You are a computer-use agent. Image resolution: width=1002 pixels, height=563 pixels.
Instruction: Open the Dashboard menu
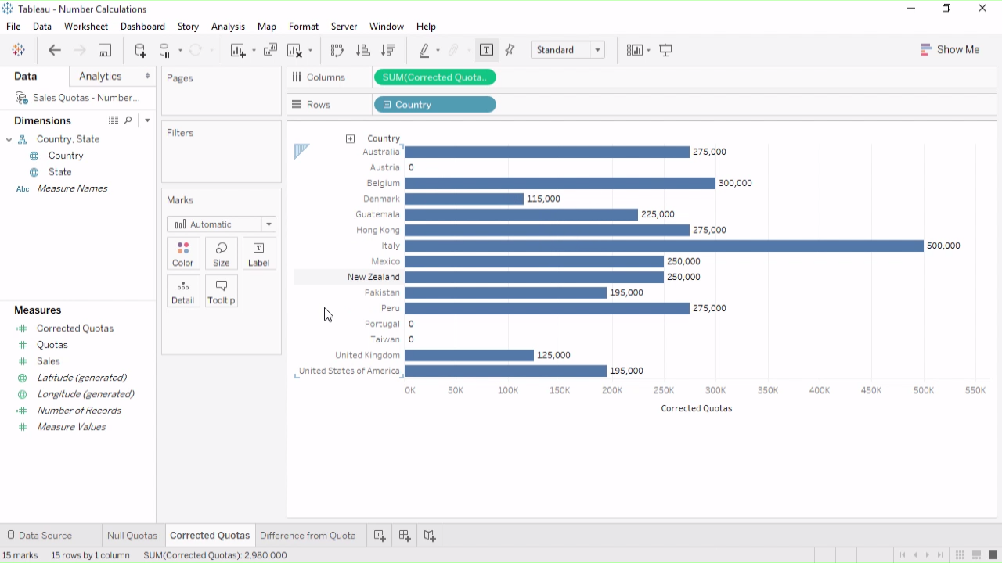point(142,27)
